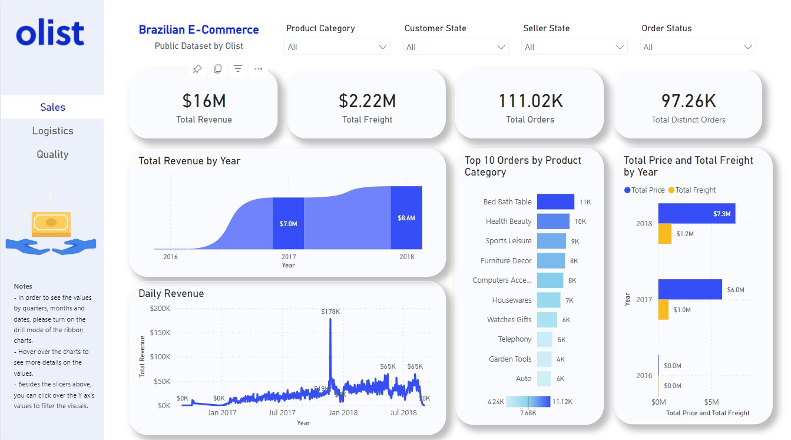Viewport: 791px width, 440px height.
Task: Click the $178K peak on Daily Revenue
Action: click(x=330, y=321)
